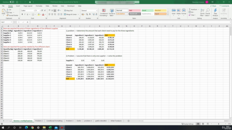This screenshot has height=130, width=232.
Task: Apply Percent Style format
Action: coord(87,14)
